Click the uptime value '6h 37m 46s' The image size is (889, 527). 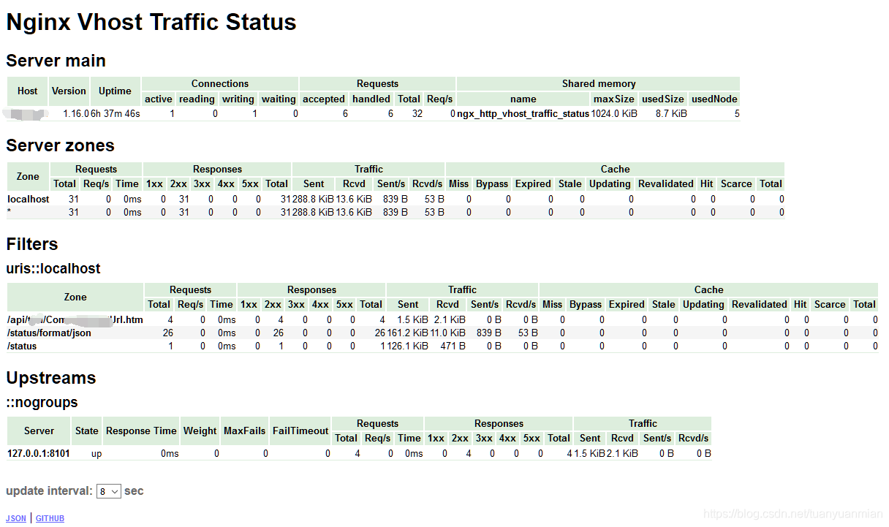116,114
